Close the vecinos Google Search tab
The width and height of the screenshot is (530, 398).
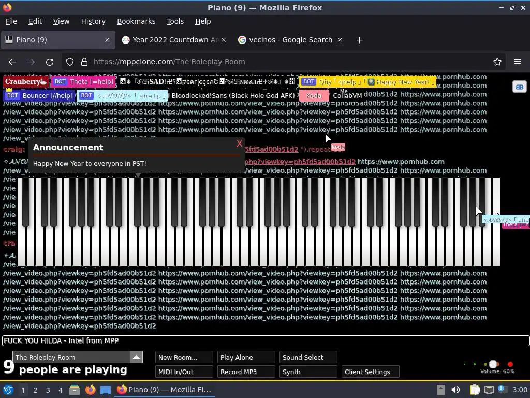(340, 40)
